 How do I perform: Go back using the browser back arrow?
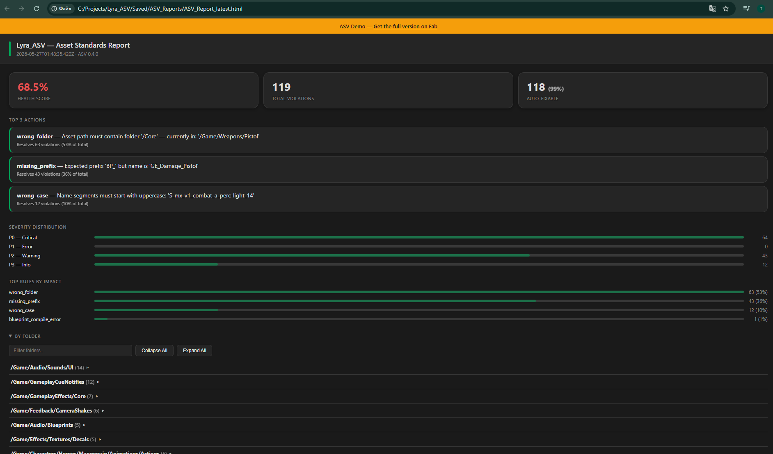7,9
